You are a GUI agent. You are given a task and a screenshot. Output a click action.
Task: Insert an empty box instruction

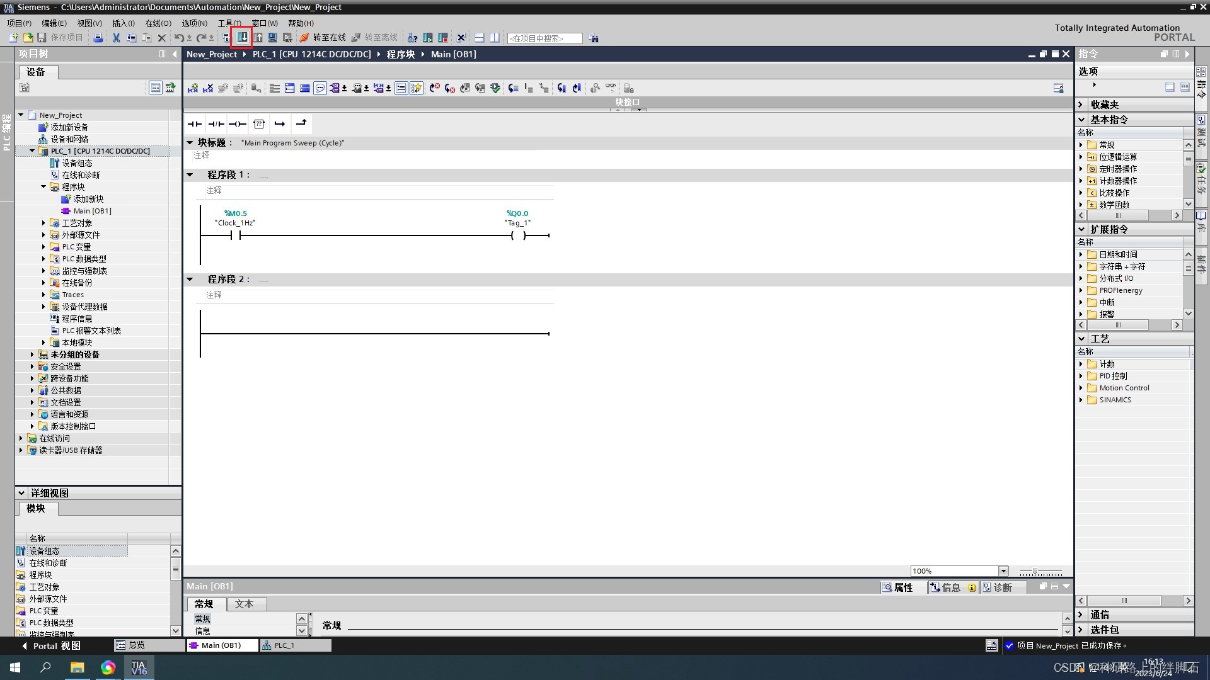pyautogui.click(x=259, y=124)
